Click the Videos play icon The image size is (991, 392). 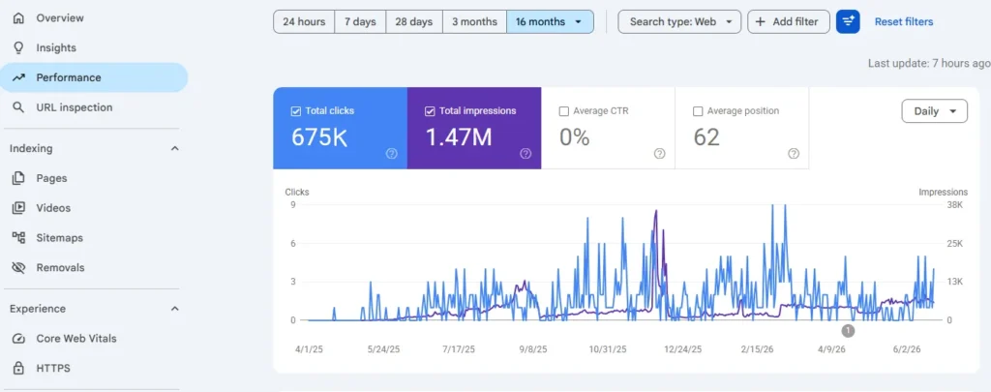click(x=18, y=208)
